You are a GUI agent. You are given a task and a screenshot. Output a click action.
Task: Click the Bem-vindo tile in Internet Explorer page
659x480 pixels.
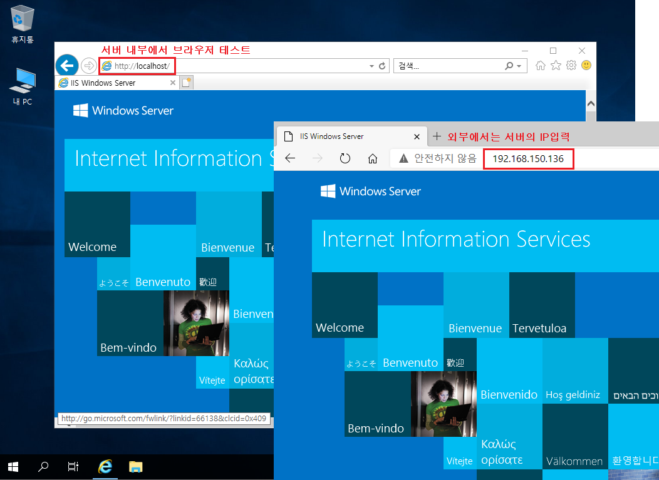(x=130, y=324)
